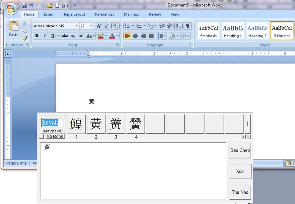
Task: Open the undo history dropdown arrow
Action: coord(36,5)
